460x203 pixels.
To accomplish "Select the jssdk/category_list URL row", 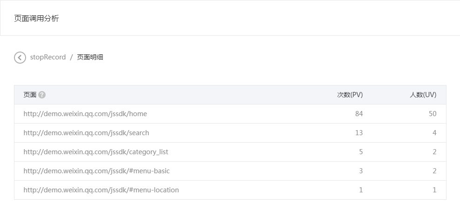I will click(x=230, y=152).
